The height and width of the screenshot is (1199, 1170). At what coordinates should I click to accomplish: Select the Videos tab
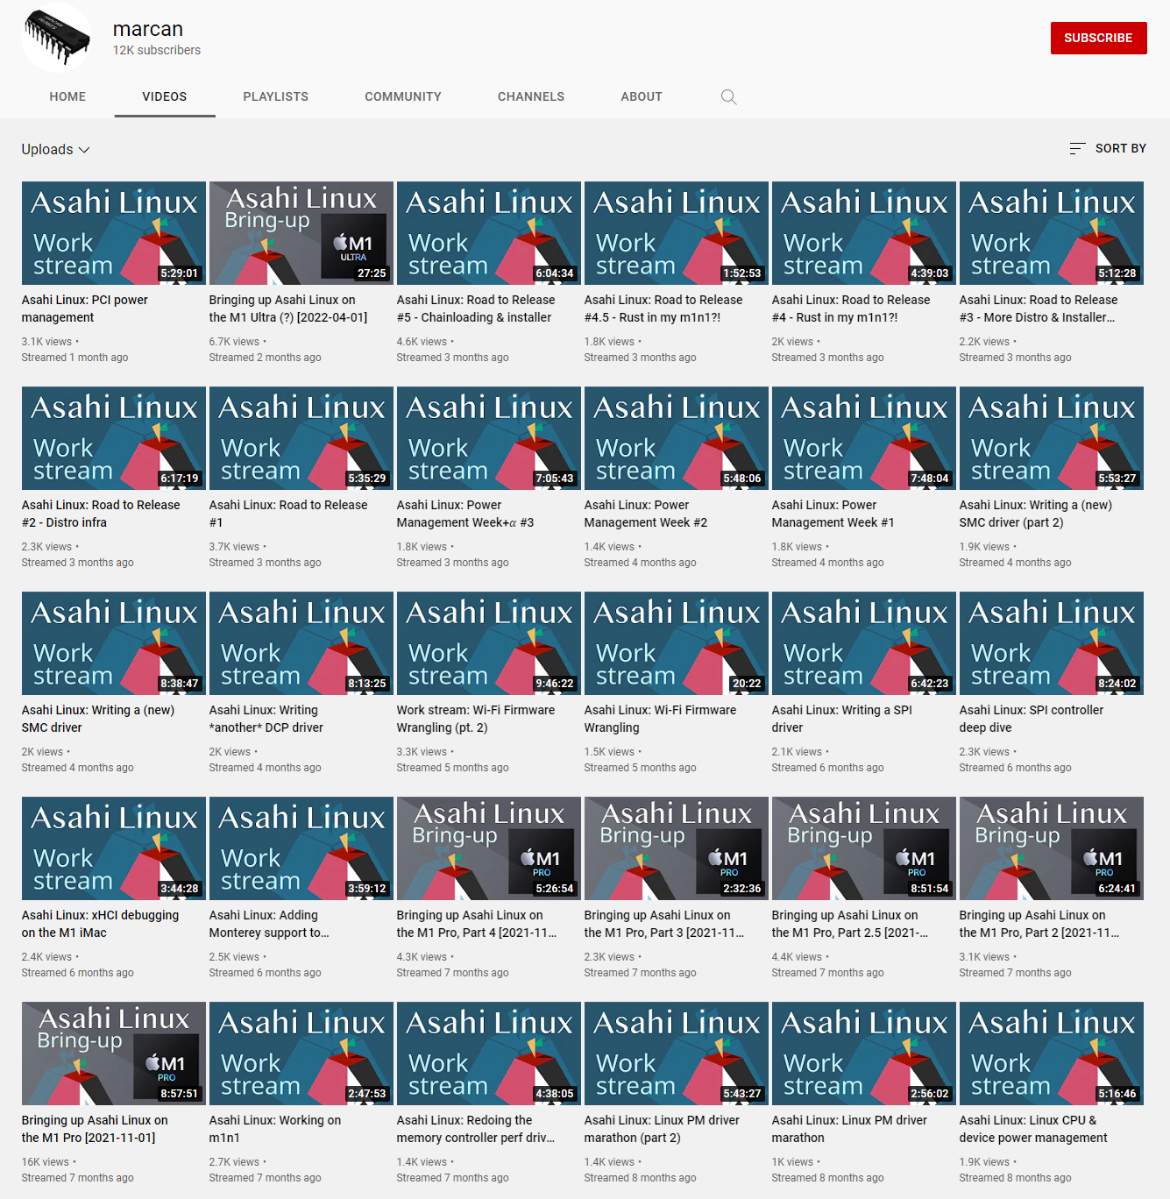pyautogui.click(x=165, y=96)
